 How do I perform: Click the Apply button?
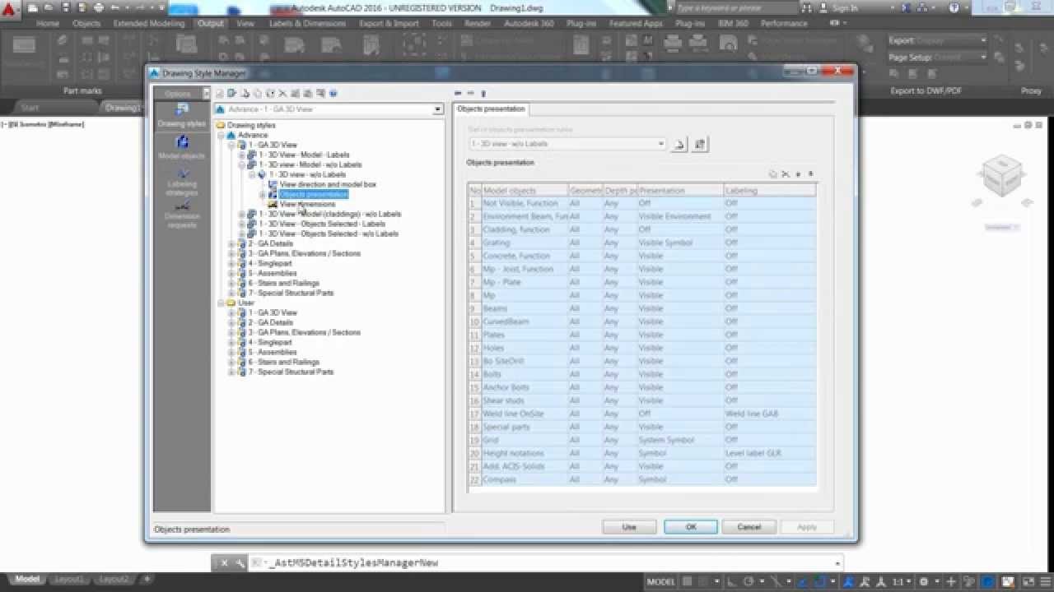(807, 527)
